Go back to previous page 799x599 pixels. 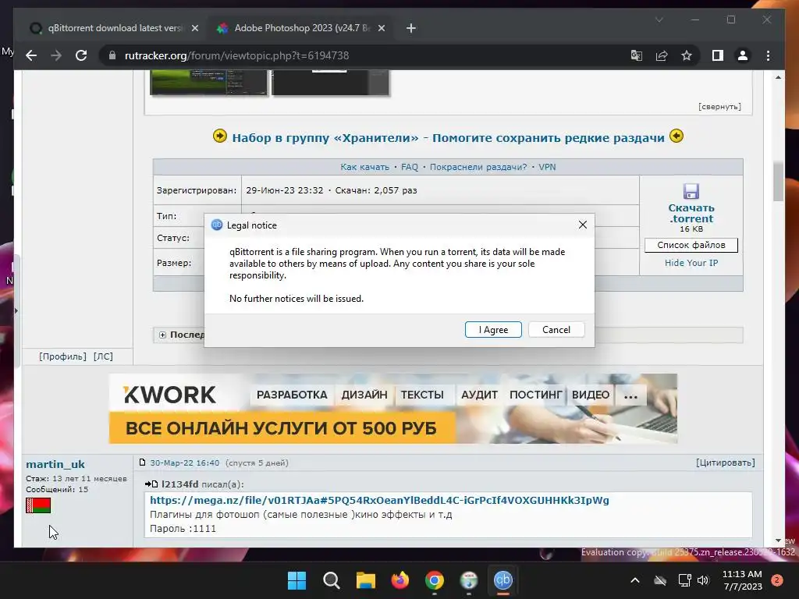(x=31, y=55)
